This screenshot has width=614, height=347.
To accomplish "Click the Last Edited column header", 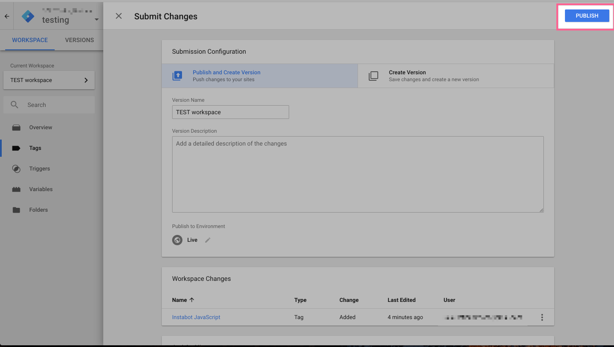I will 401,300.
